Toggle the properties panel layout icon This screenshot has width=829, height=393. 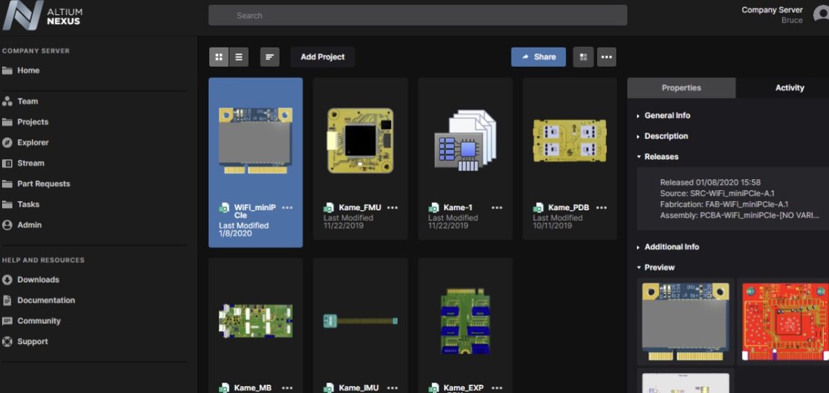point(583,57)
